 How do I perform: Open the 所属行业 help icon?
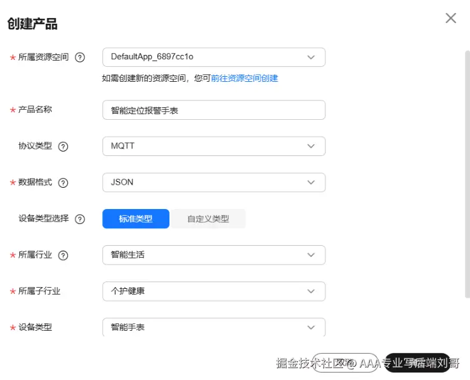63,255
